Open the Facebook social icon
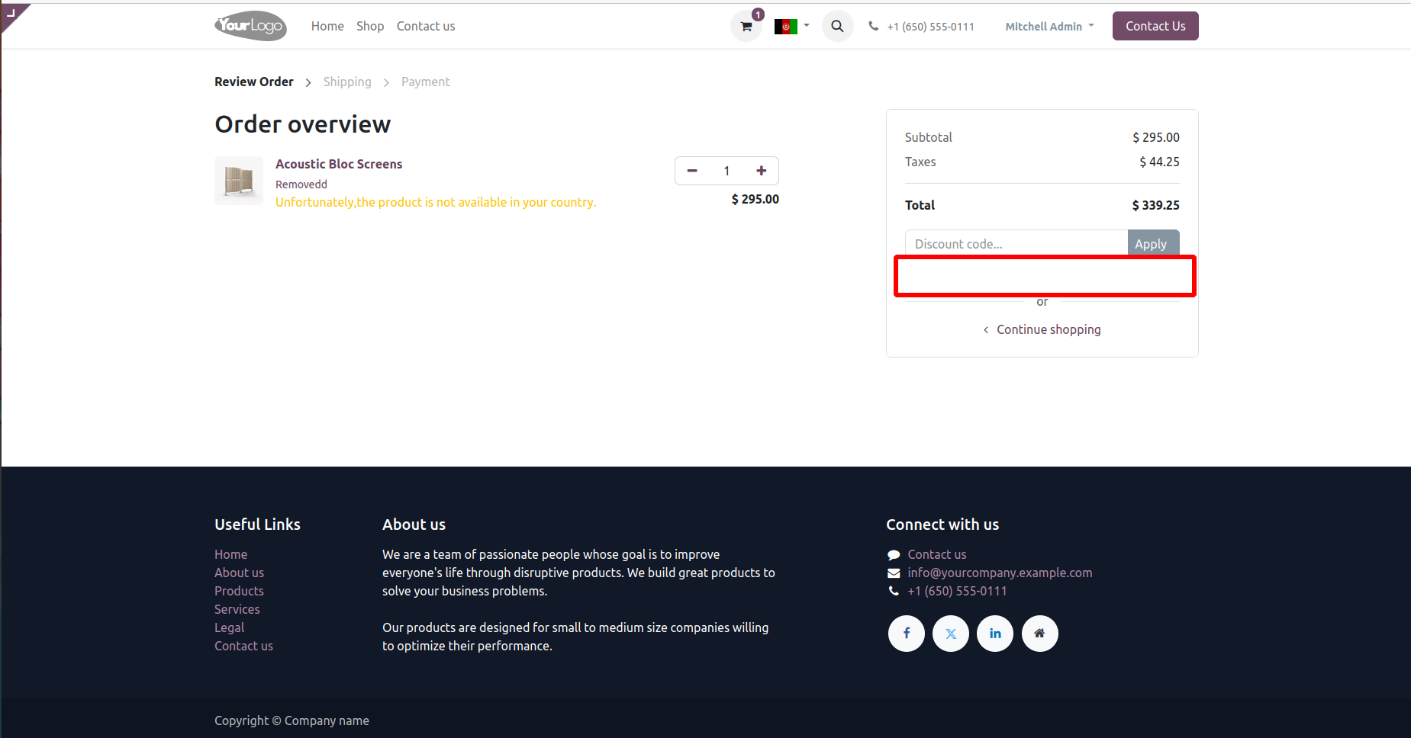The height and width of the screenshot is (738, 1411). 907,634
